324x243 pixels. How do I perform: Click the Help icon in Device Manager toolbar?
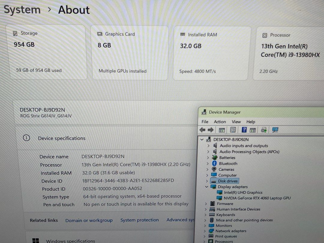pos(244,130)
